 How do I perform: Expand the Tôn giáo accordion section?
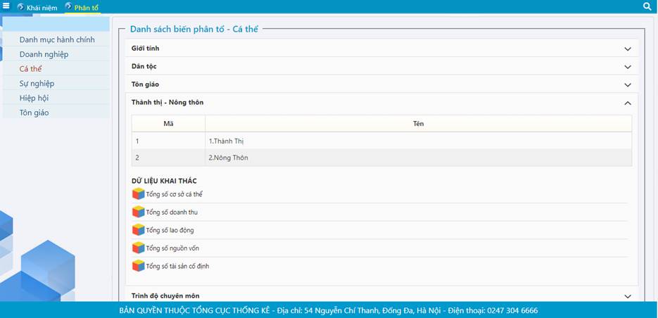[628, 84]
